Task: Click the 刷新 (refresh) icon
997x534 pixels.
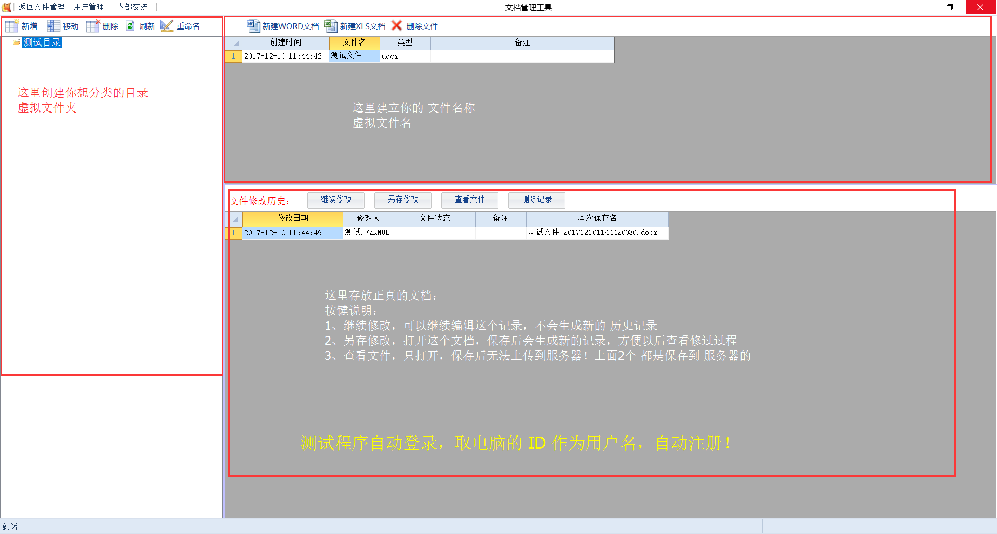Action: tap(130, 26)
